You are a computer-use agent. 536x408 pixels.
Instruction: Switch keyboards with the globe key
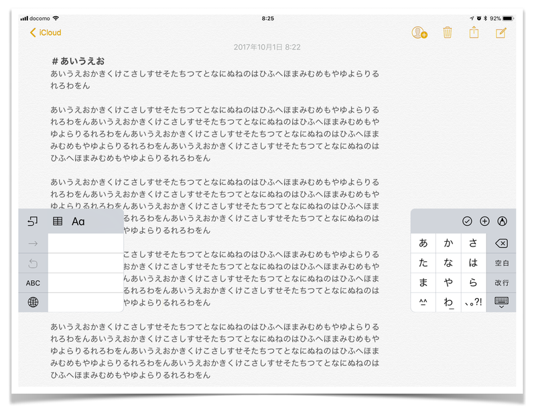click(x=32, y=303)
